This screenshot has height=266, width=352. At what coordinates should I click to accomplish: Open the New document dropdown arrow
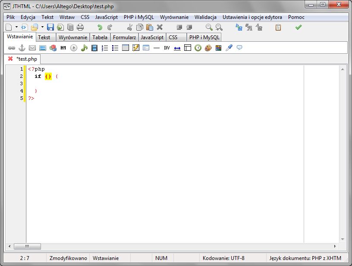point(16,27)
